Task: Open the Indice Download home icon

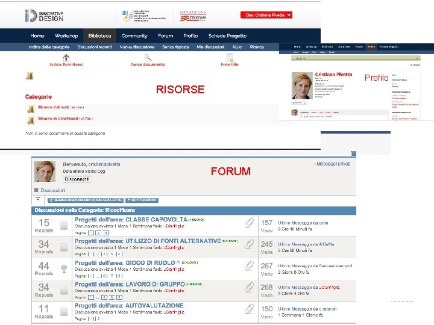Action: click(x=66, y=58)
